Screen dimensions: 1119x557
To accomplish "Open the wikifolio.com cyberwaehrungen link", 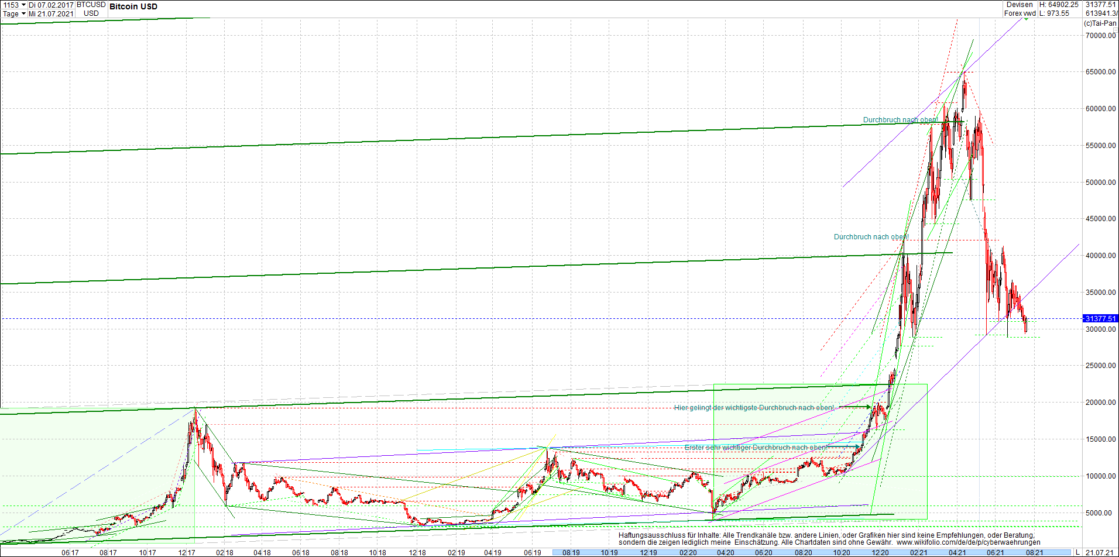I will 969,542.
